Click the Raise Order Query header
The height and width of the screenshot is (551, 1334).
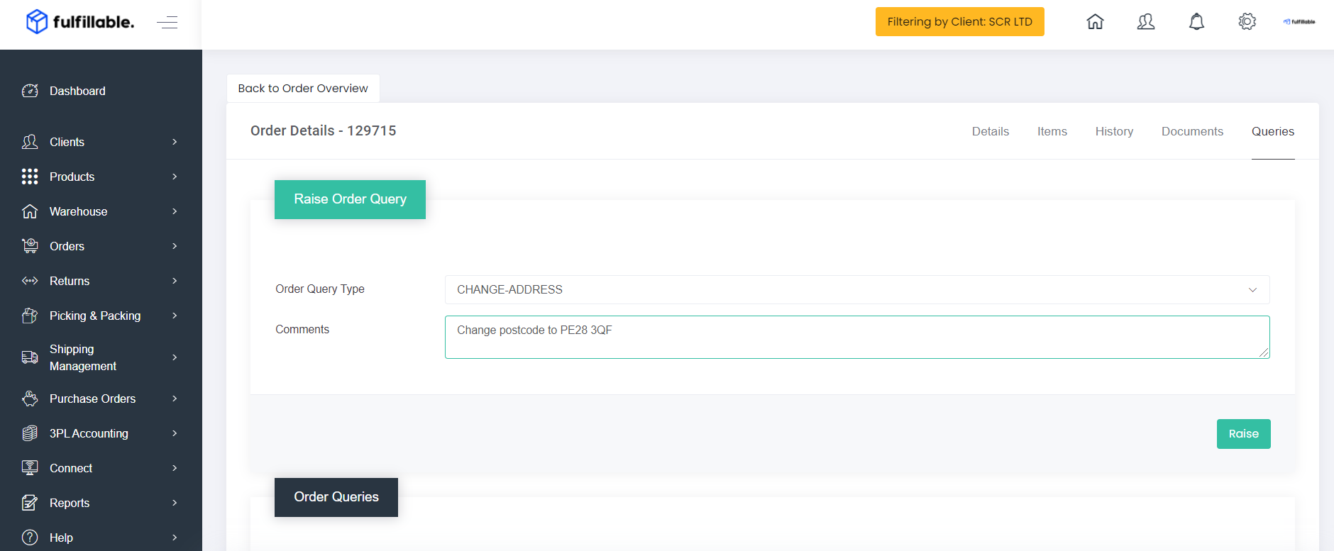[350, 199]
